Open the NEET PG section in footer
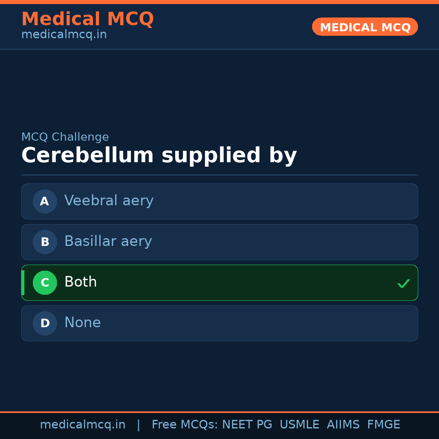Image resolution: width=439 pixels, height=439 pixels. (247, 424)
